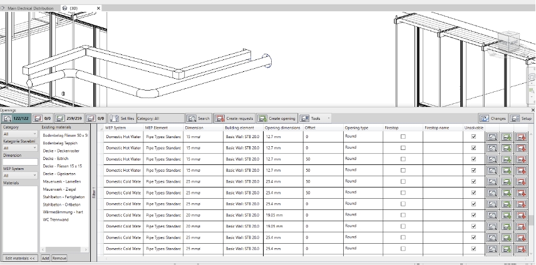Image resolution: width=536 pixels, height=265 pixels.
Task: Open the Tools dropdown menu
Action: (316, 118)
